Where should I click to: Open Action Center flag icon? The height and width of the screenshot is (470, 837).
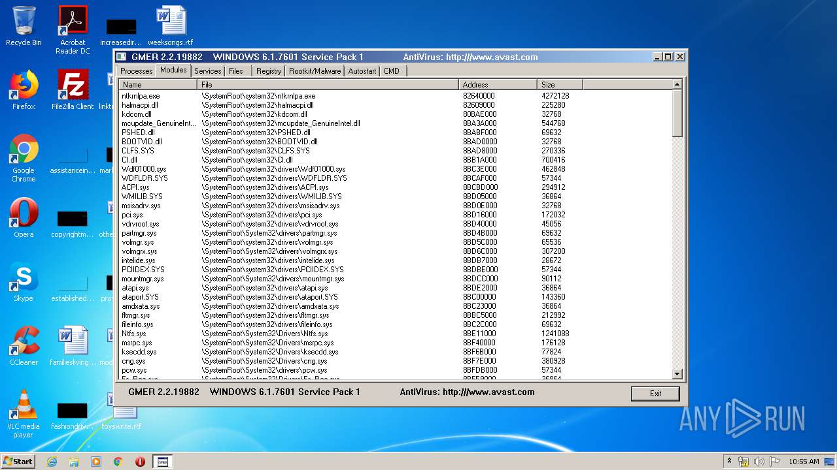coord(776,462)
